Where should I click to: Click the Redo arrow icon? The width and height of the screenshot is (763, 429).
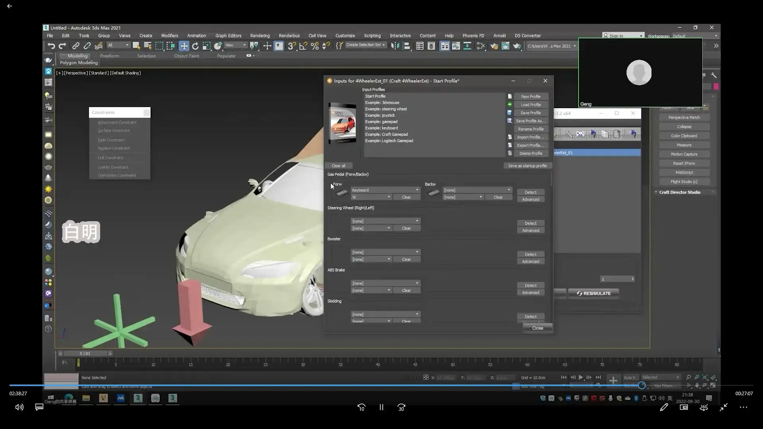[x=62, y=46]
